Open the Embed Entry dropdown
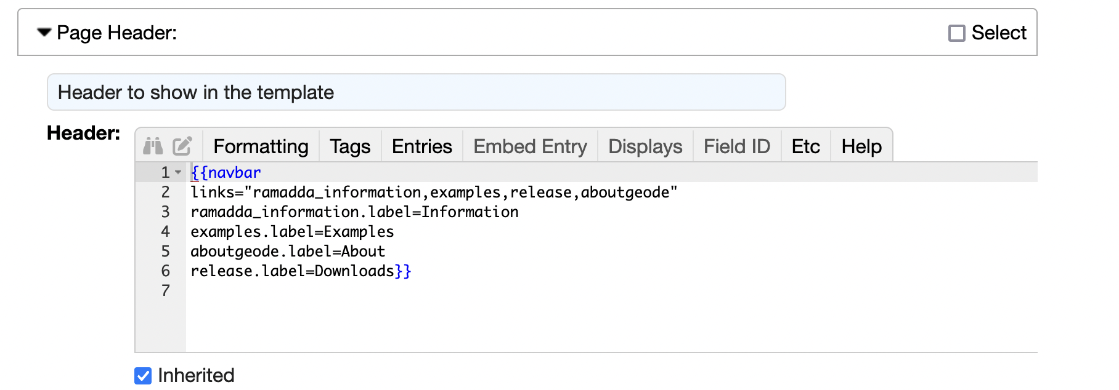 point(530,146)
